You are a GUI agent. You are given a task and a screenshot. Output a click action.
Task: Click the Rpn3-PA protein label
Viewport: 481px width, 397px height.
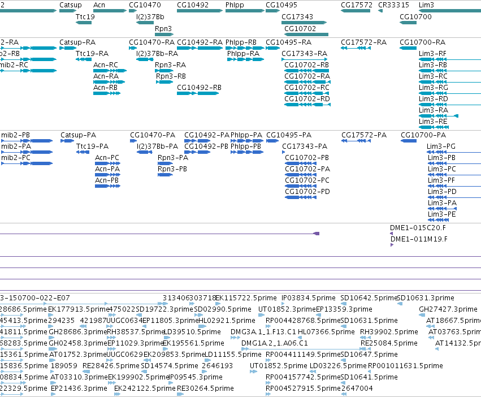pyautogui.click(x=173, y=158)
